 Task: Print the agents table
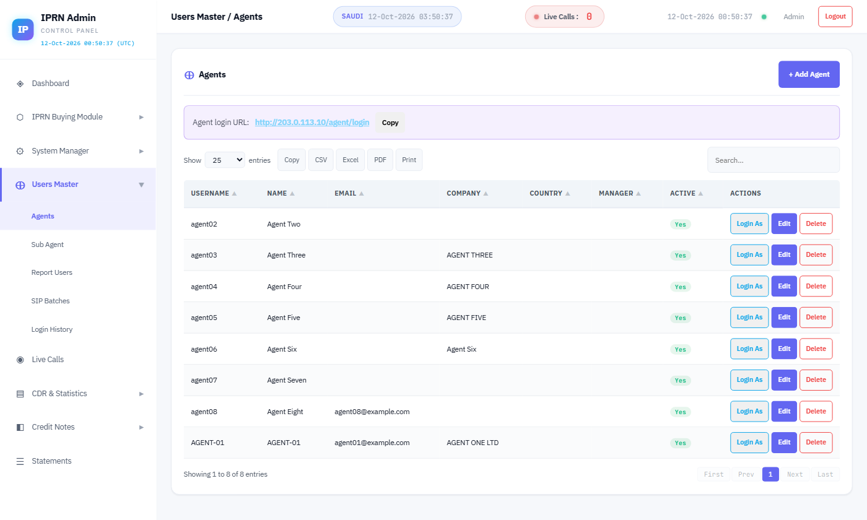[x=409, y=160]
